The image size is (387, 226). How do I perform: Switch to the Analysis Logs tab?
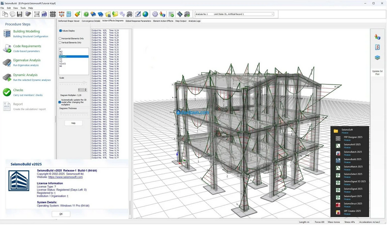194,21
